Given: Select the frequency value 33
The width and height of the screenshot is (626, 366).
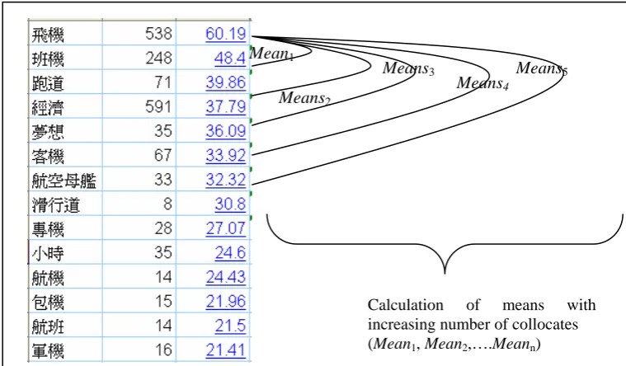Looking at the screenshot, I should pyautogui.click(x=162, y=180).
